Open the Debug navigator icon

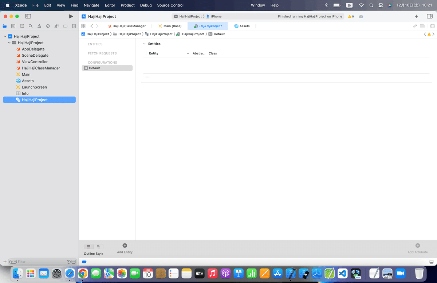point(56,26)
